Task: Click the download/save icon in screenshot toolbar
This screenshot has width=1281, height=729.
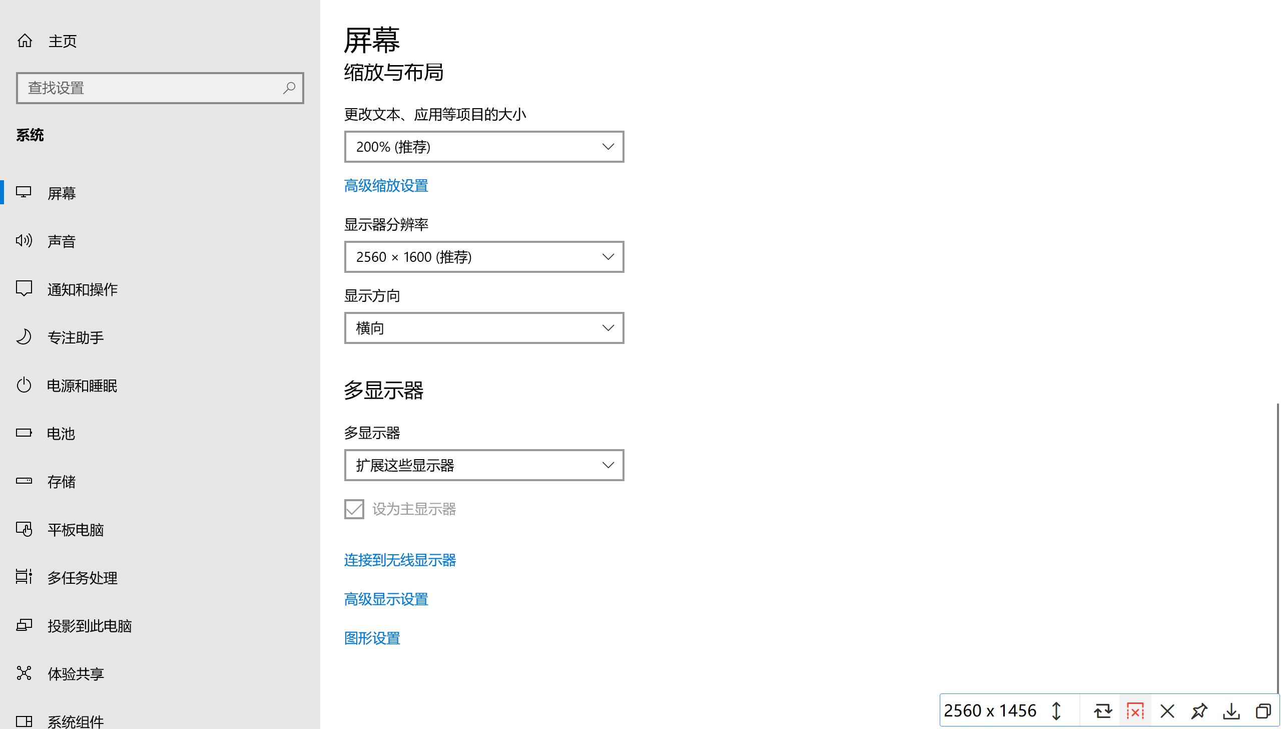Action: (1231, 711)
